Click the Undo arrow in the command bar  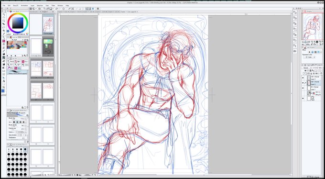pyautogui.click(x=56, y=9)
